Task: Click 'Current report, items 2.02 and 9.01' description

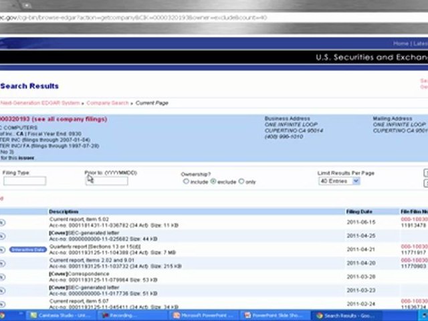Action: (92, 260)
